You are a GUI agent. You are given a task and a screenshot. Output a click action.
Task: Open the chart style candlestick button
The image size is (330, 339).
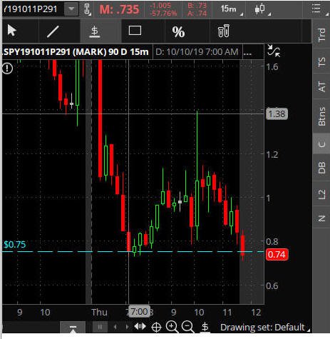(262, 9)
